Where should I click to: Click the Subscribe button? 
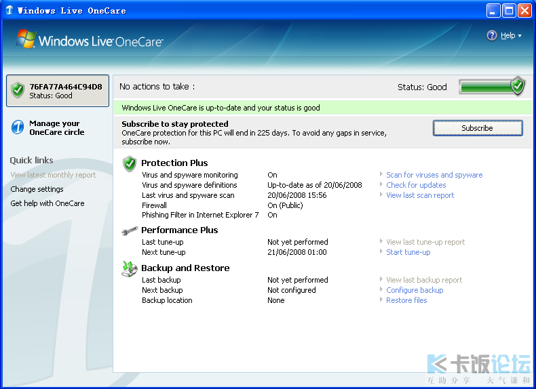click(478, 128)
